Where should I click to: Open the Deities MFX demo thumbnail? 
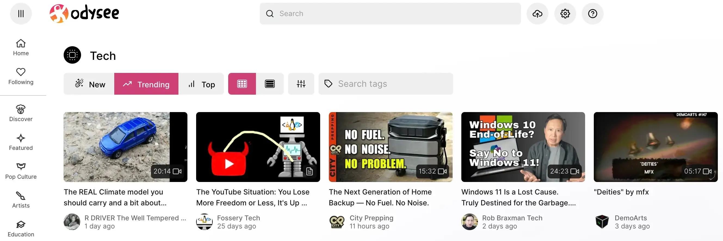(x=655, y=147)
